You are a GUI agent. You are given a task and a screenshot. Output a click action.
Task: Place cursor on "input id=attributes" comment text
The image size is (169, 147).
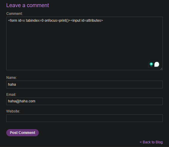coord(87,21)
